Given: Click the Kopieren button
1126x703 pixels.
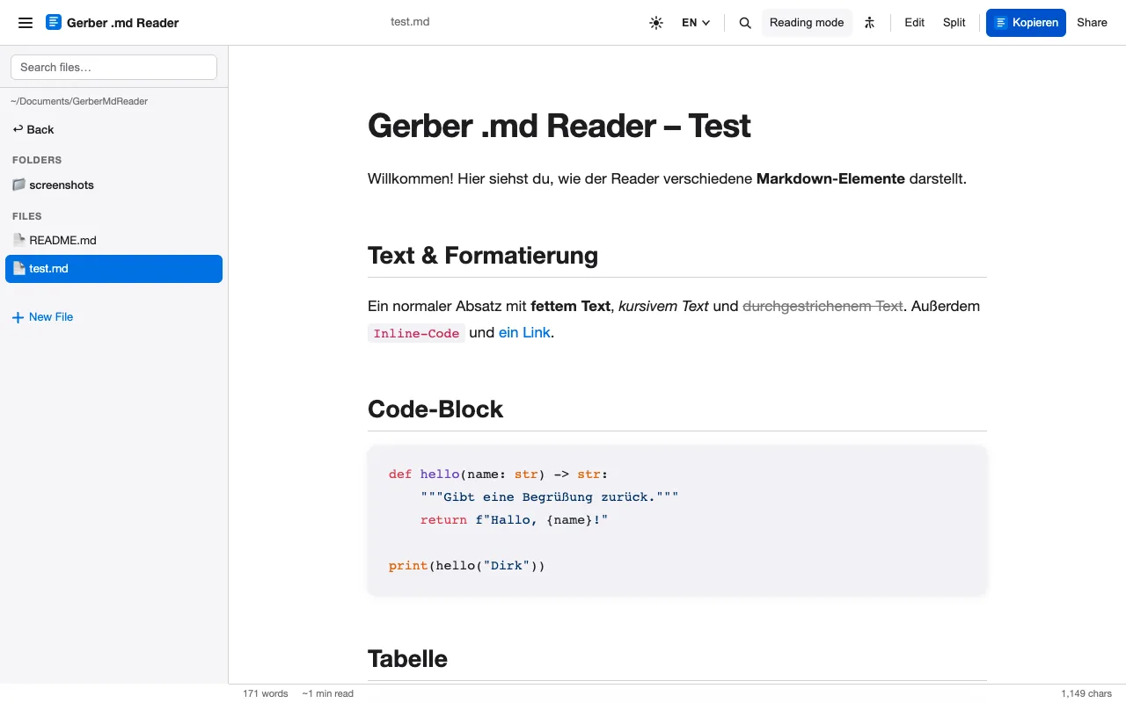Looking at the screenshot, I should coord(1026,23).
